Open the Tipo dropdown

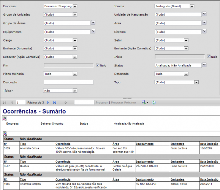click(x=196, y=82)
